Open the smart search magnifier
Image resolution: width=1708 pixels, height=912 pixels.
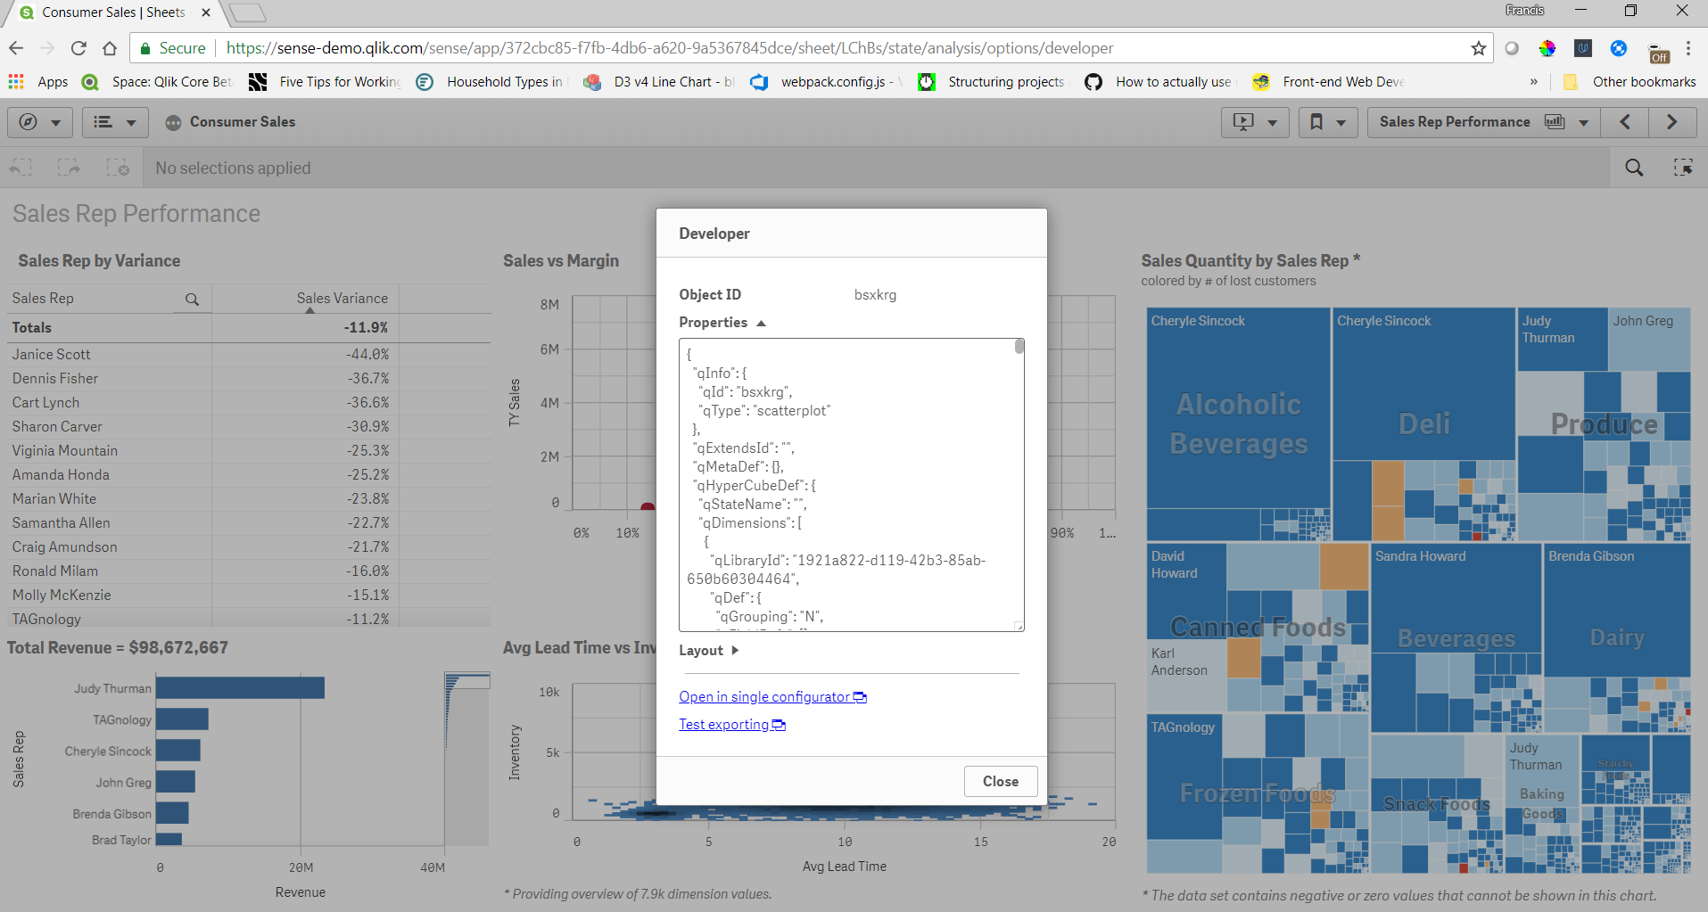[x=1634, y=168]
